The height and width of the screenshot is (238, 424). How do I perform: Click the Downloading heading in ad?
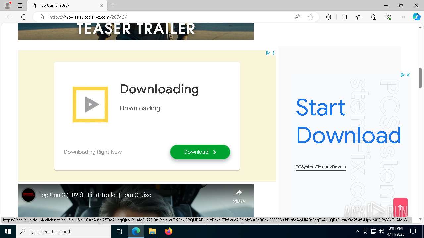tap(159, 89)
